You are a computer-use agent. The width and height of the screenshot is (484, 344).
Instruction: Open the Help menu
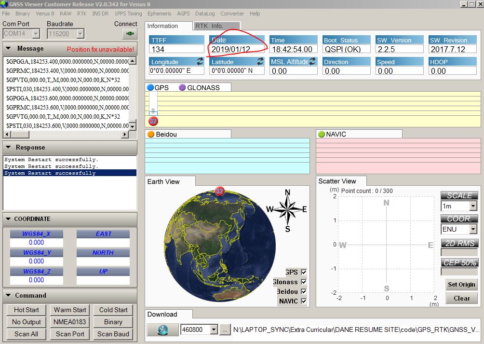coord(255,14)
